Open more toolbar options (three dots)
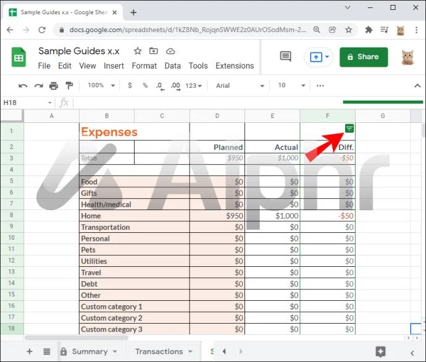This screenshot has width=426, height=362. click(320, 86)
